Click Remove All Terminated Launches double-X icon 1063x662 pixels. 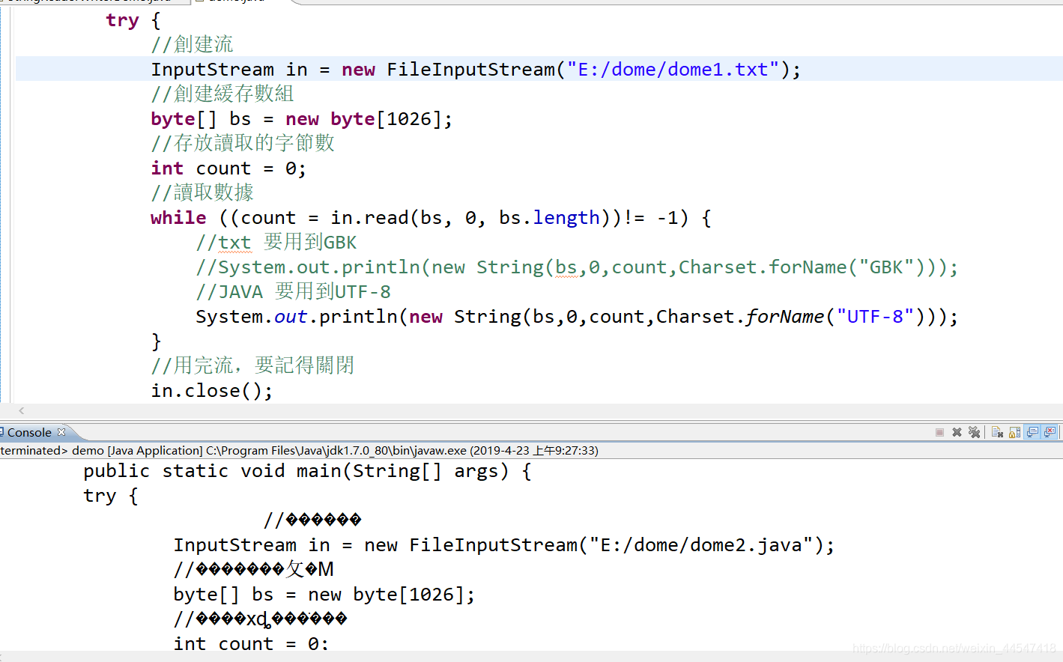click(x=974, y=432)
